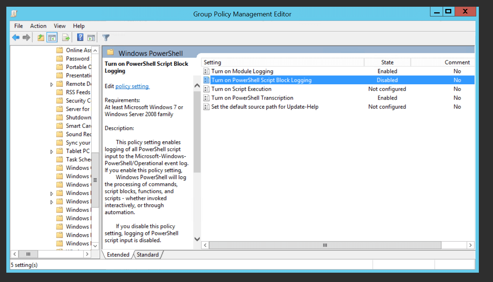Toggle the Show/Hide Action Pane toolbar icon

(x=91, y=37)
